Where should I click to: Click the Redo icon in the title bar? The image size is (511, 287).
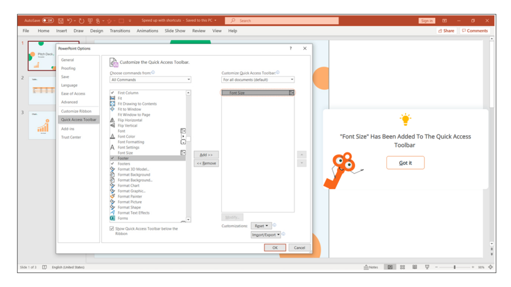81,20
